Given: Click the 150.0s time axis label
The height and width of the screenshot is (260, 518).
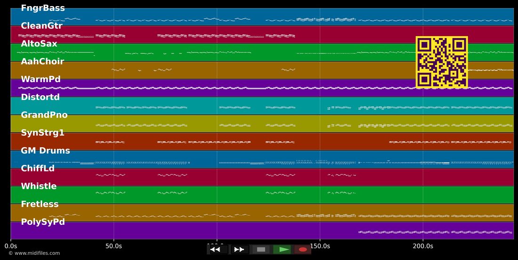Looking at the screenshot, I should point(320,246).
